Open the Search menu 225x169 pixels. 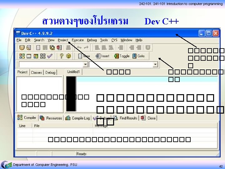(39, 40)
